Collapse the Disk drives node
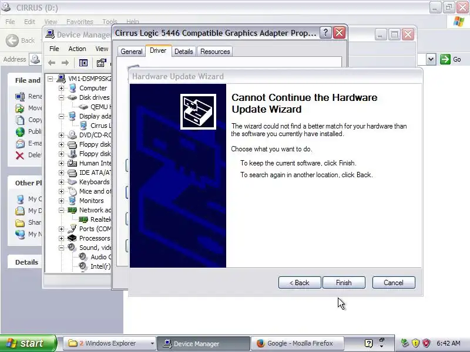 (61, 97)
